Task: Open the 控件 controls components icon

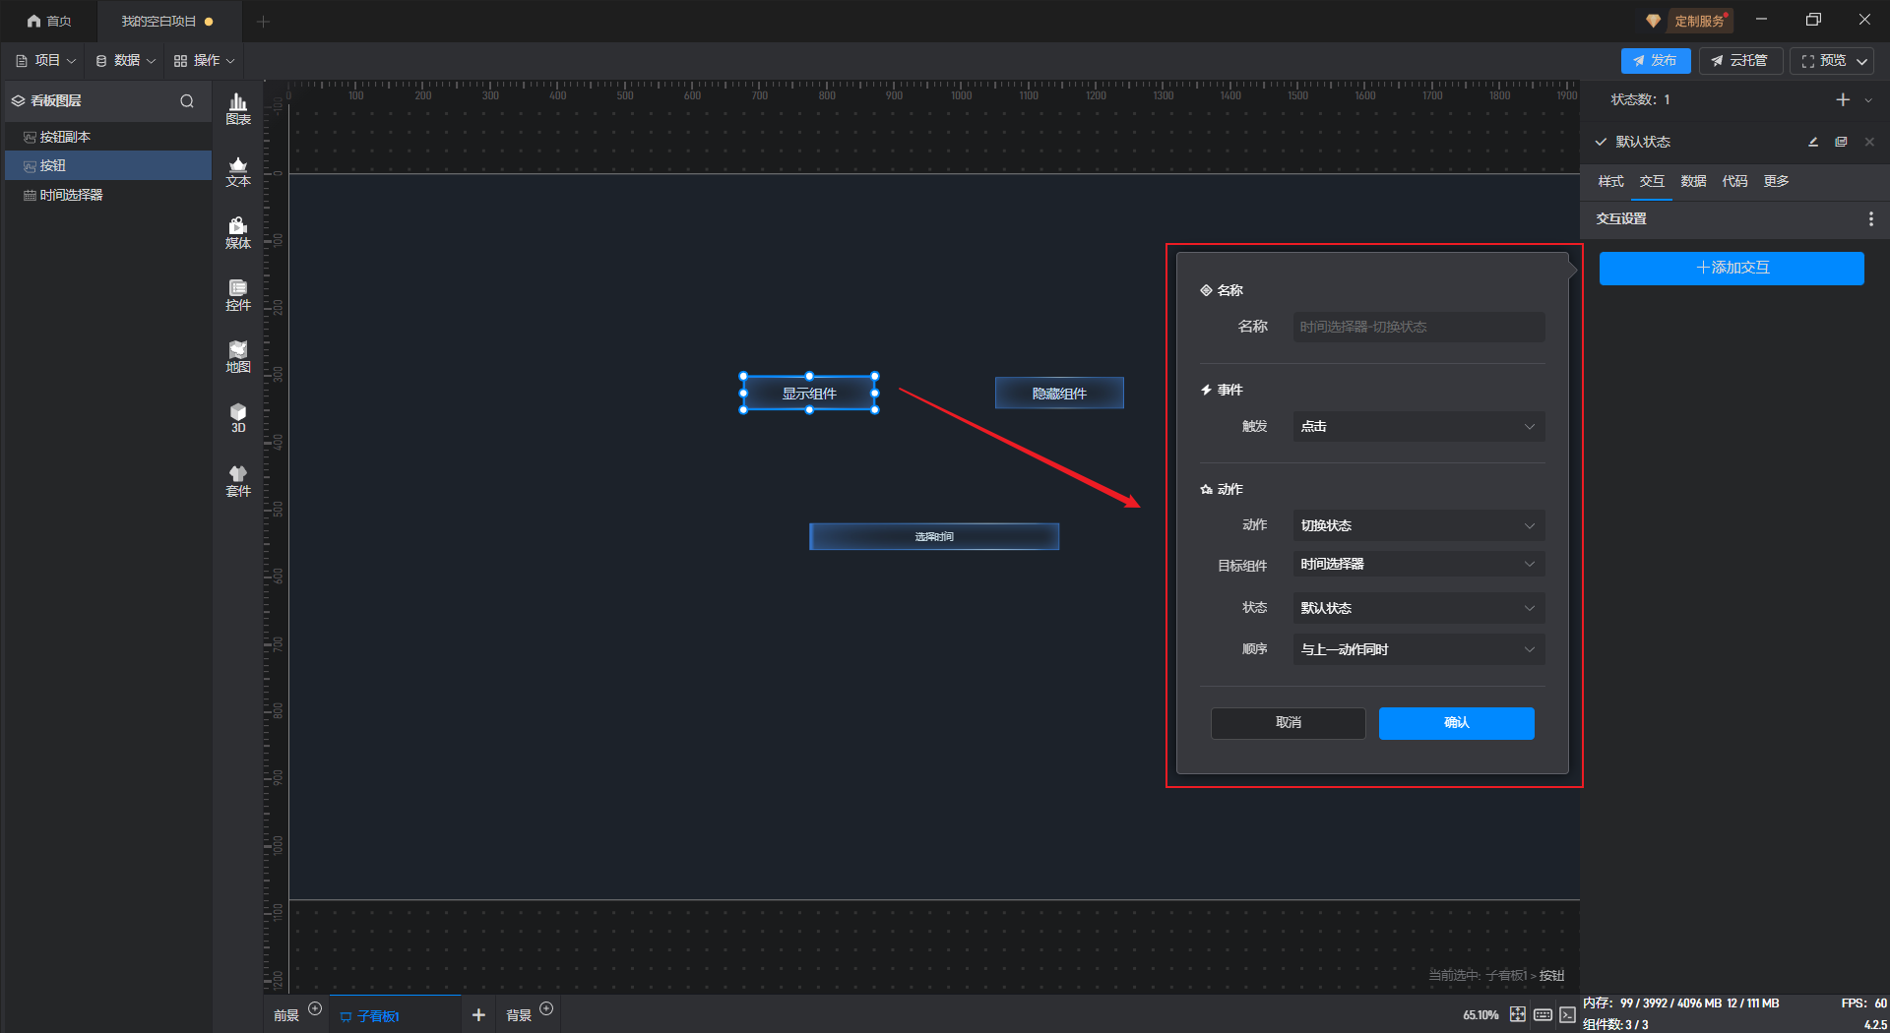Action: [x=238, y=295]
